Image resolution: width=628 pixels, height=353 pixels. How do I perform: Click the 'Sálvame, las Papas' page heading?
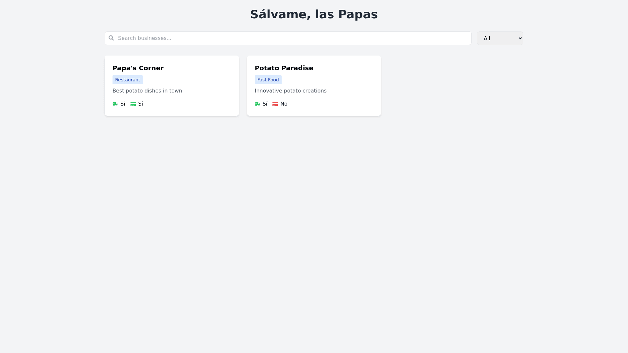coord(314,14)
